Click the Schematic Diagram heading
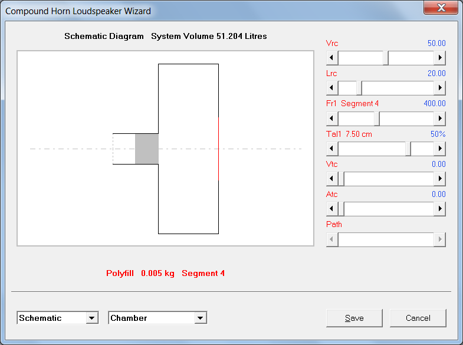This screenshot has height=345, width=463. pyautogui.click(x=104, y=36)
